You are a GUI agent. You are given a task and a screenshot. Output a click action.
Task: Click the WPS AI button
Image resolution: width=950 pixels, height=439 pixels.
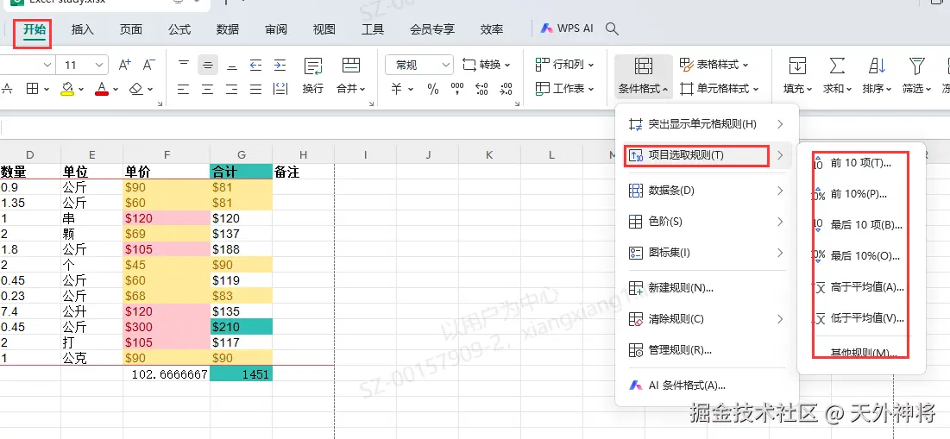pyautogui.click(x=567, y=28)
